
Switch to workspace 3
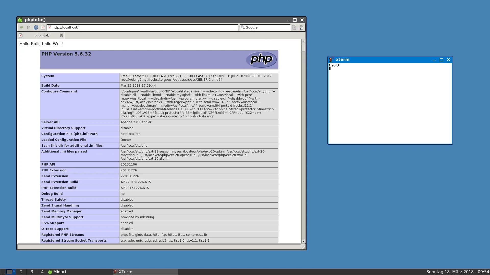point(32,272)
